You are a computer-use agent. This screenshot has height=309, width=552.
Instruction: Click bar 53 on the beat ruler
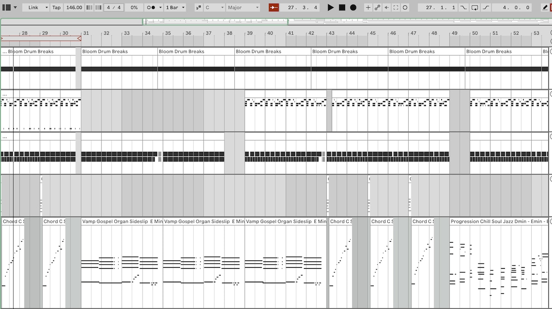click(537, 33)
